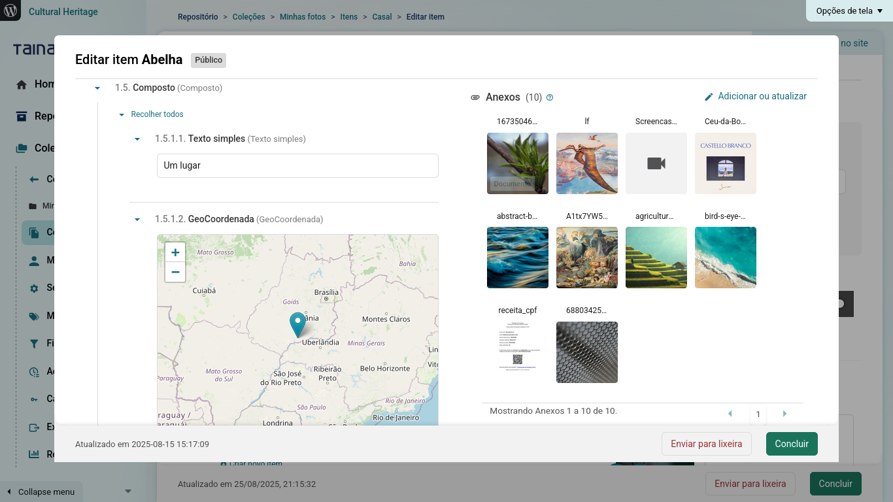Zoom in on the map
The width and height of the screenshot is (893, 502).
175,252
